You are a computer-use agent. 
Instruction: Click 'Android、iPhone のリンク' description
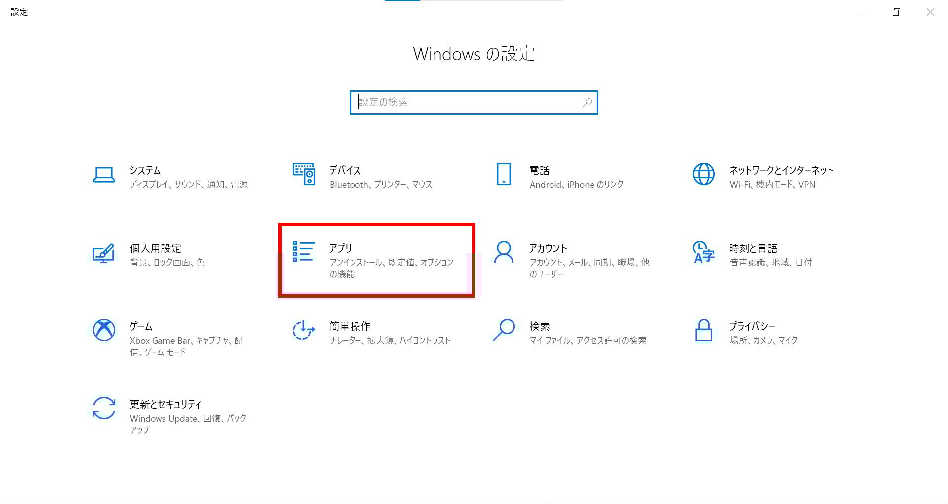[576, 184]
